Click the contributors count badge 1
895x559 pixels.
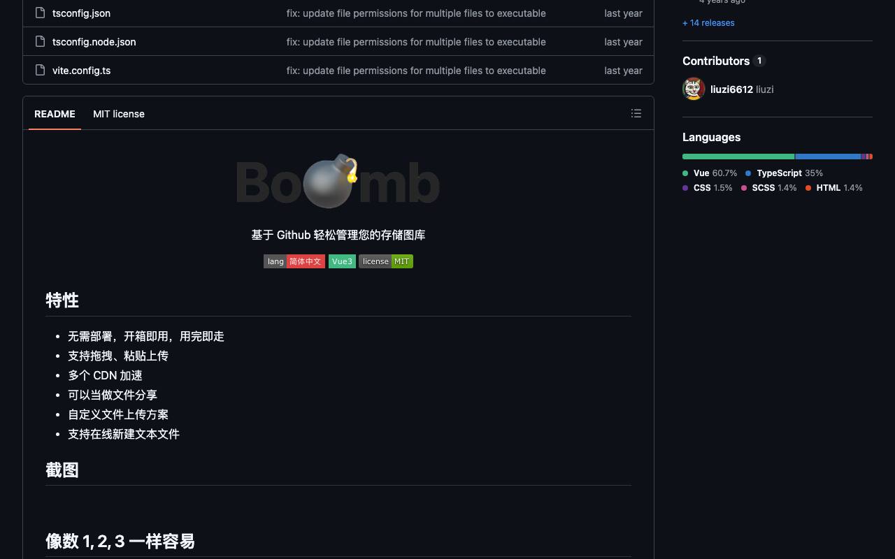pos(759,61)
